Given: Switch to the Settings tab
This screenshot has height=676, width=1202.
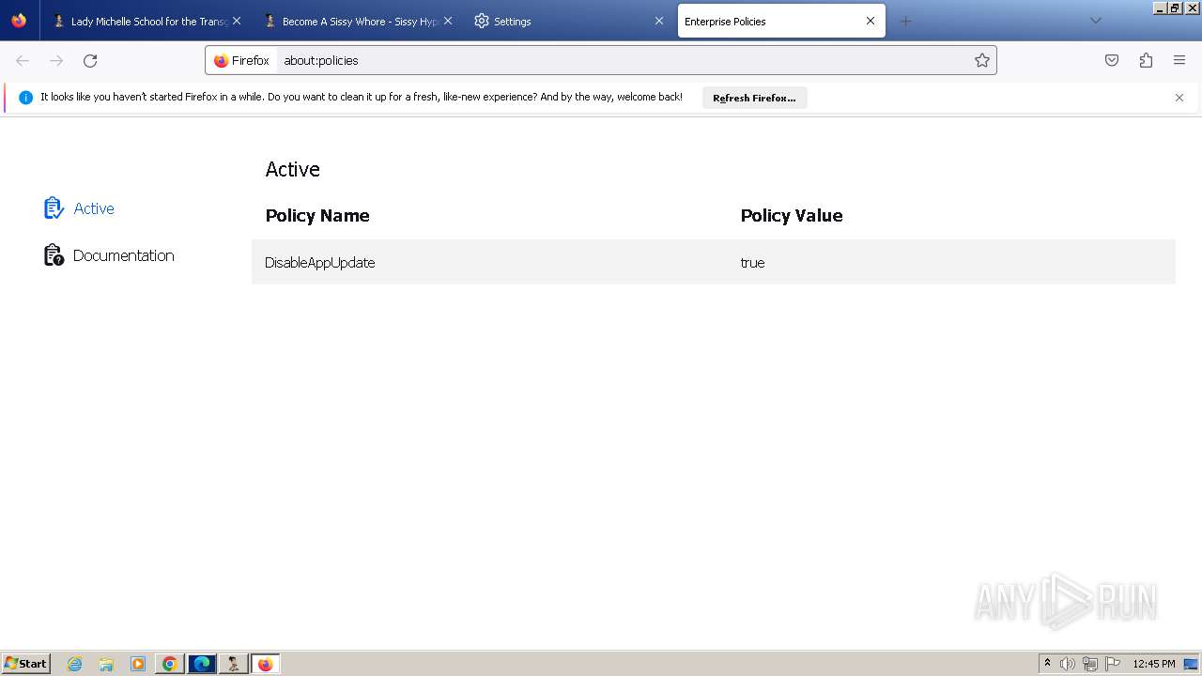Looking at the screenshot, I should [x=568, y=21].
